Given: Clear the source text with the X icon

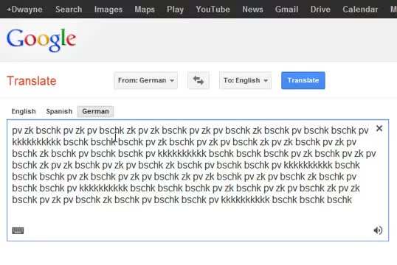Looking at the screenshot, I should click(379, 128).
